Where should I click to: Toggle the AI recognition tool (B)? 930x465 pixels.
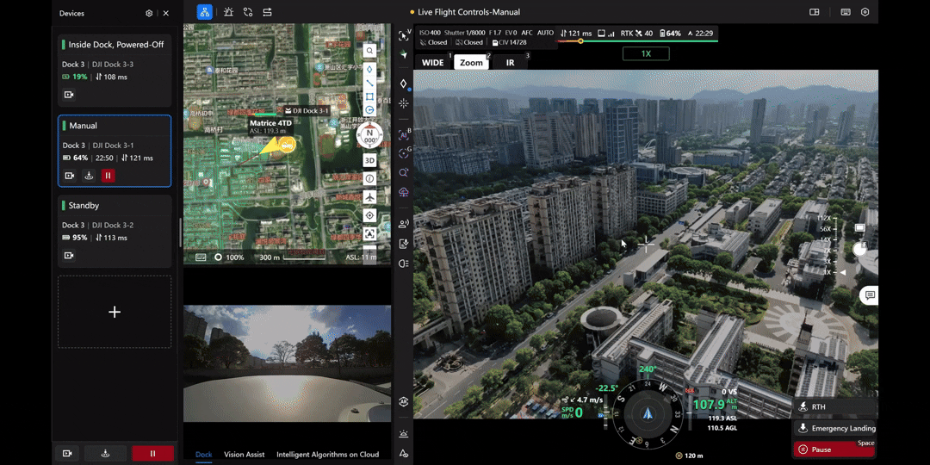404,135
